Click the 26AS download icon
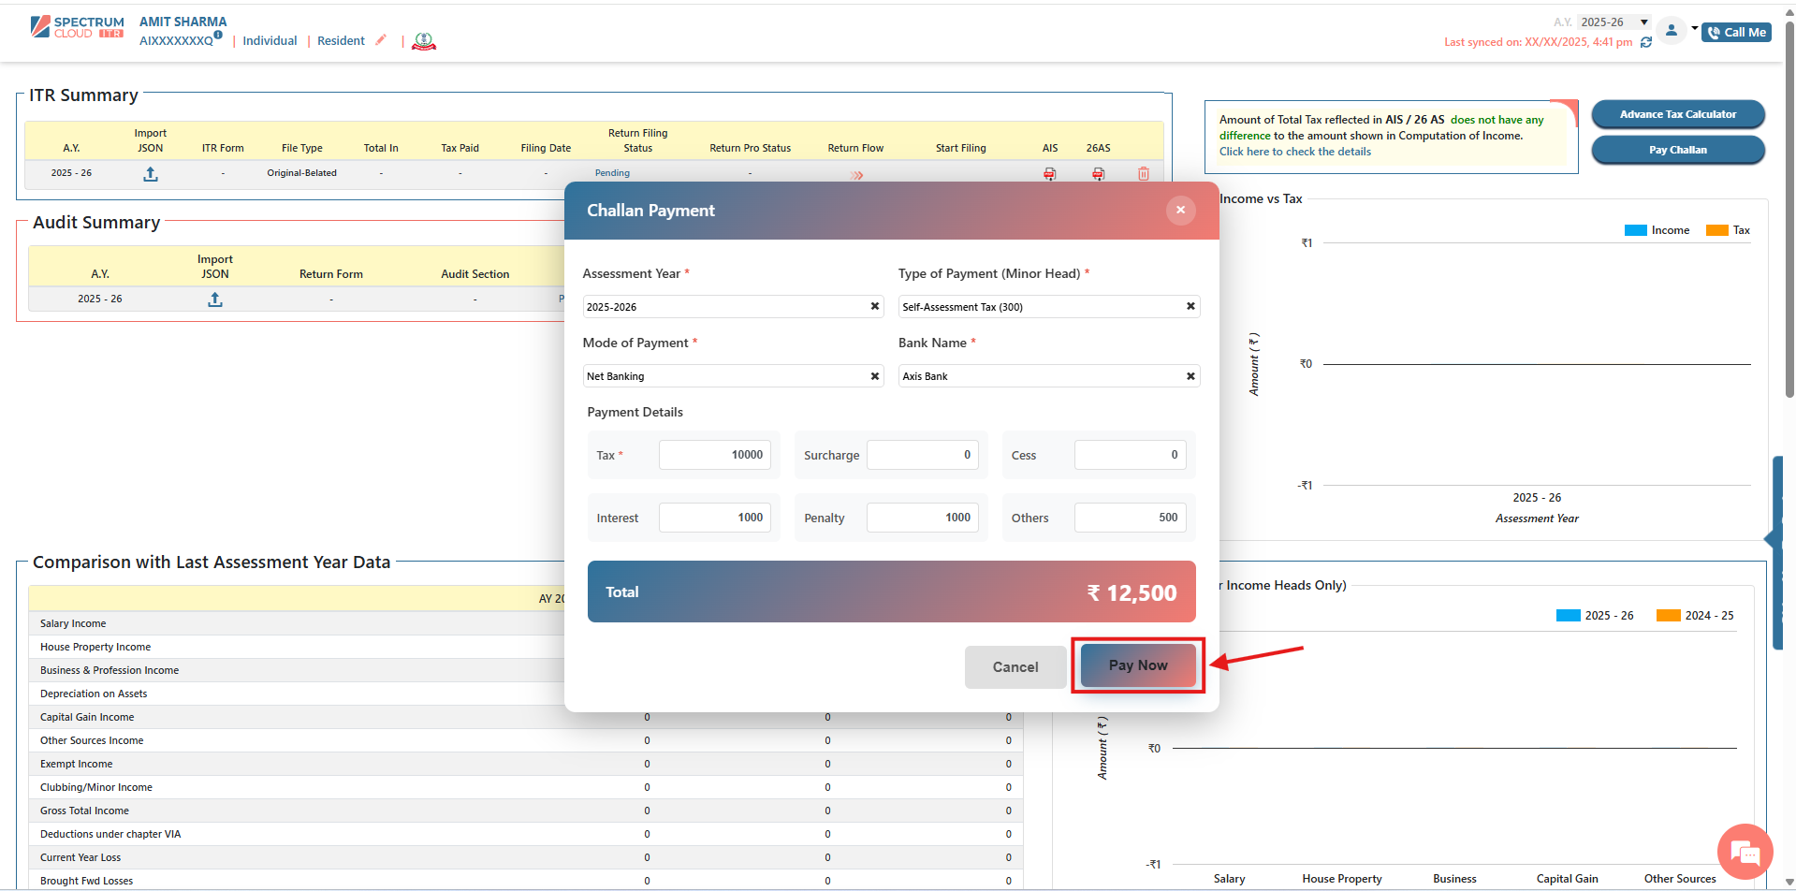Screen dimensions: 1796x891 (x=1098, y=174)
